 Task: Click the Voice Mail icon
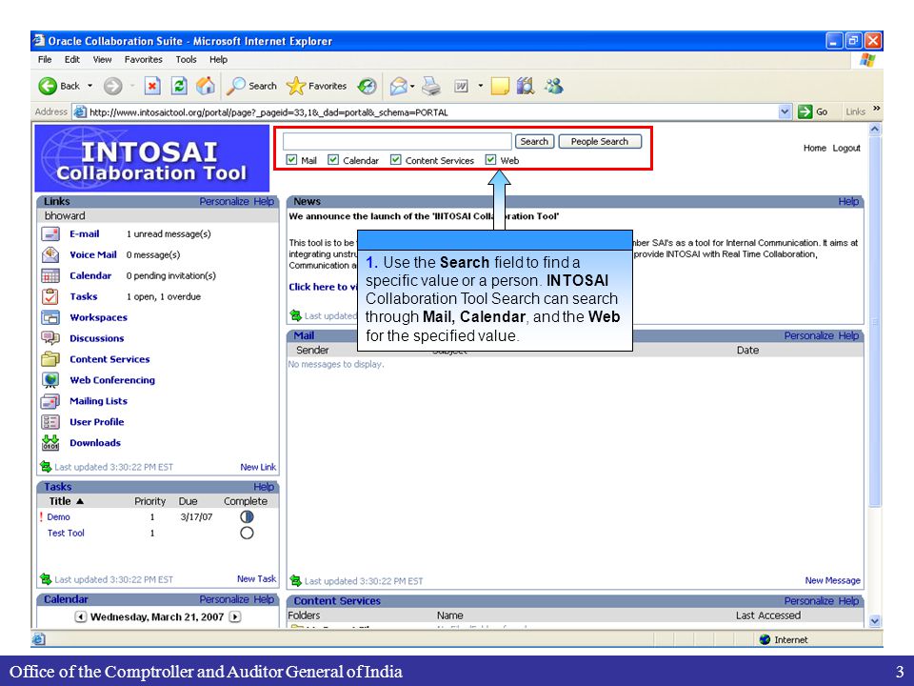click(50, 255)
